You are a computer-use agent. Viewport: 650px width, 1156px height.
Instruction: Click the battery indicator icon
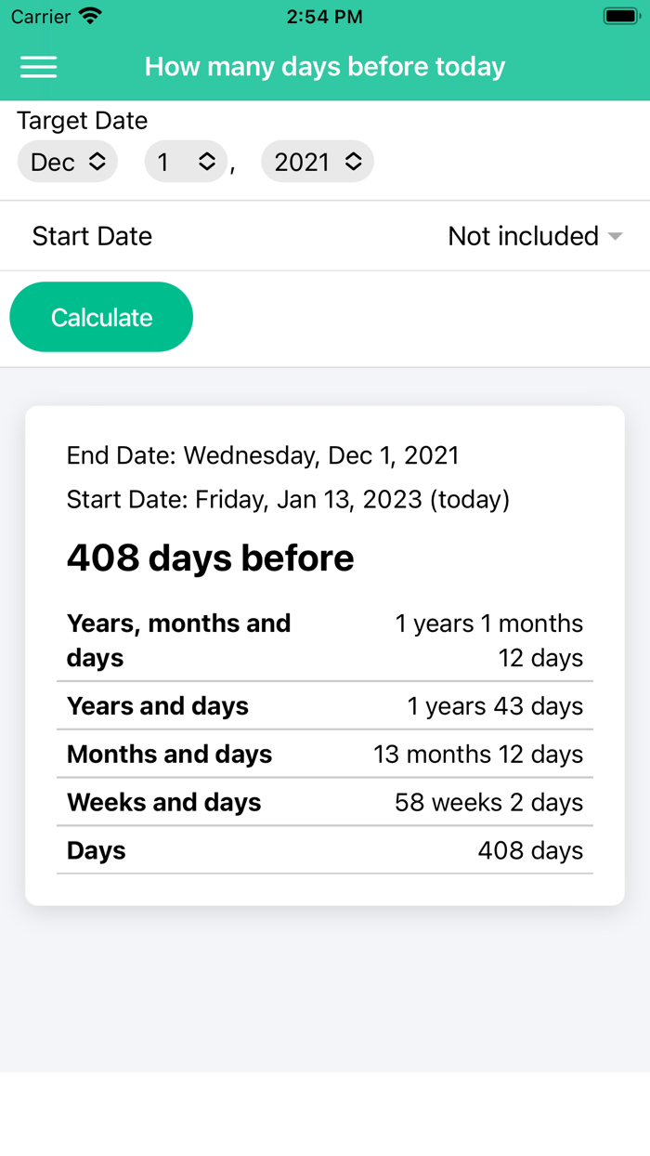(620, 15)
